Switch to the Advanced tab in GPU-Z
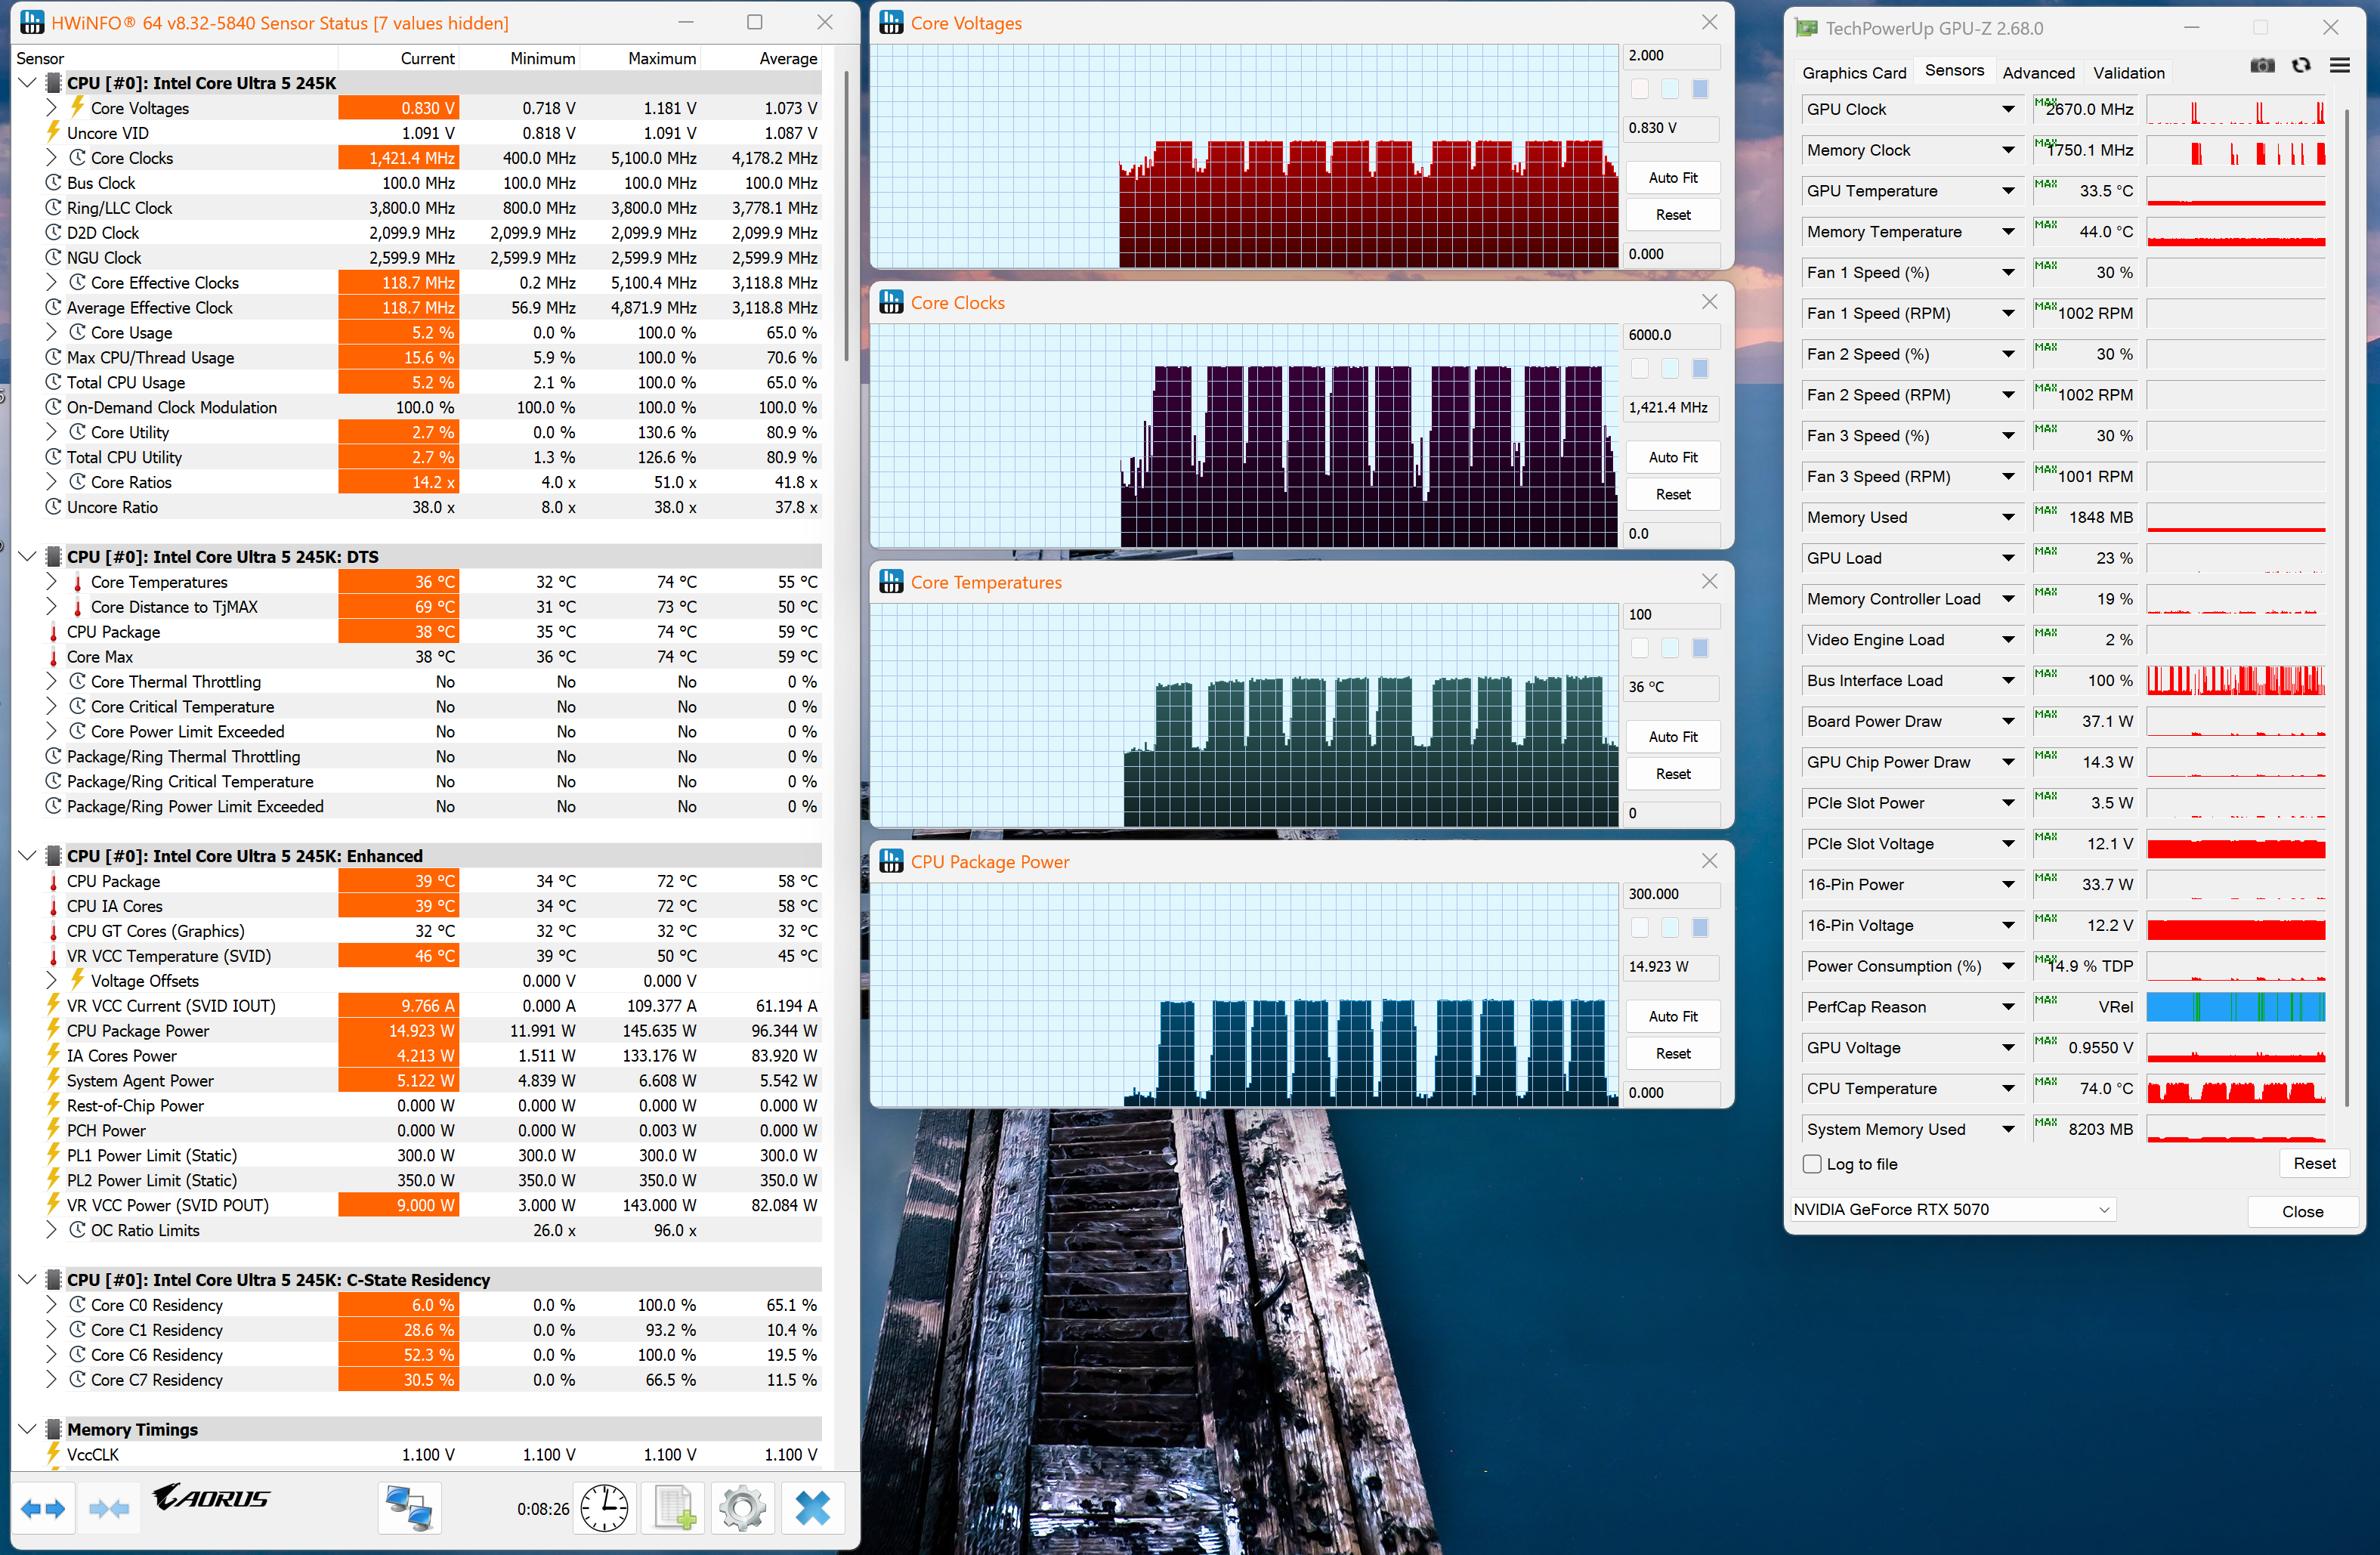Image resolution: width=2380 pixels, height=1555 pixels. [x=2038, y=73]
